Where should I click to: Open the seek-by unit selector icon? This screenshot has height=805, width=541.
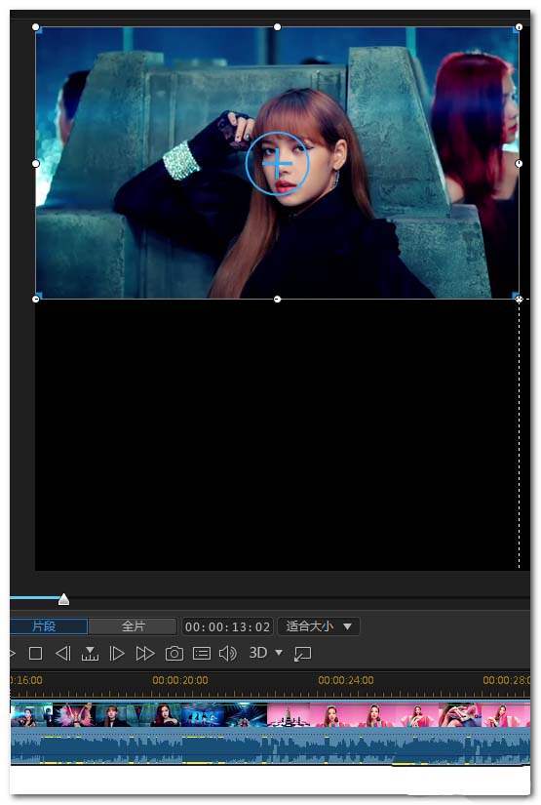click(90, 653)
